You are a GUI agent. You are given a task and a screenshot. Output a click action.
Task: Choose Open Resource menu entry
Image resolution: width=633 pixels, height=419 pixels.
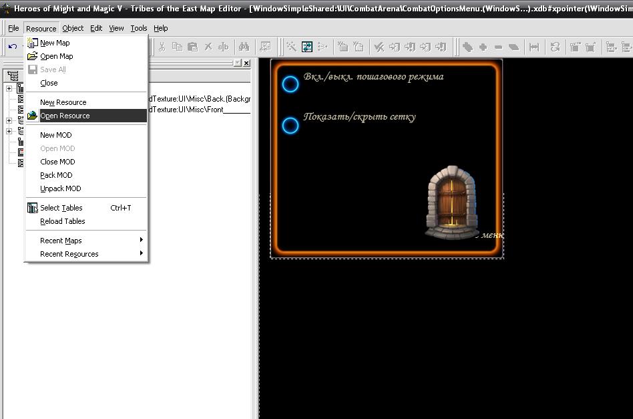(86, 116)
